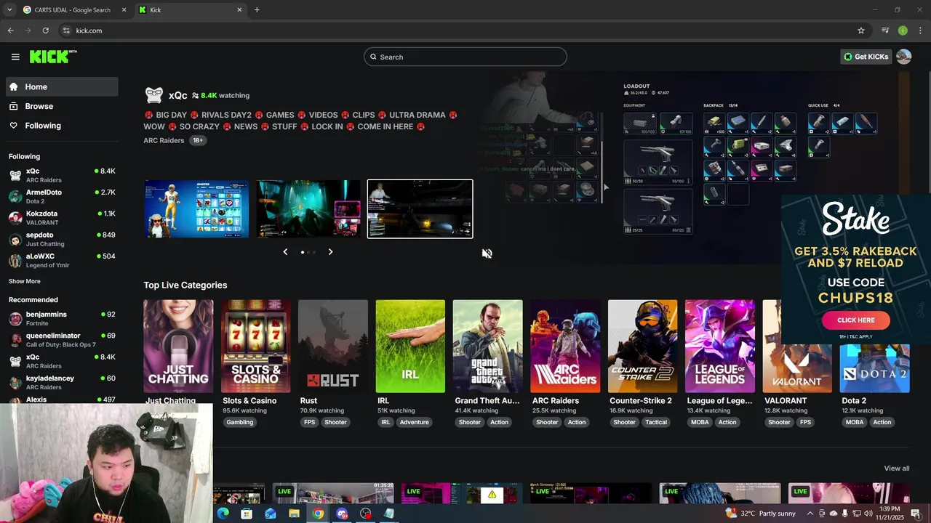This screenshot has width=931, height=523.
Task: Go to previous featured stream arrow
Action: tap(285, 252)
